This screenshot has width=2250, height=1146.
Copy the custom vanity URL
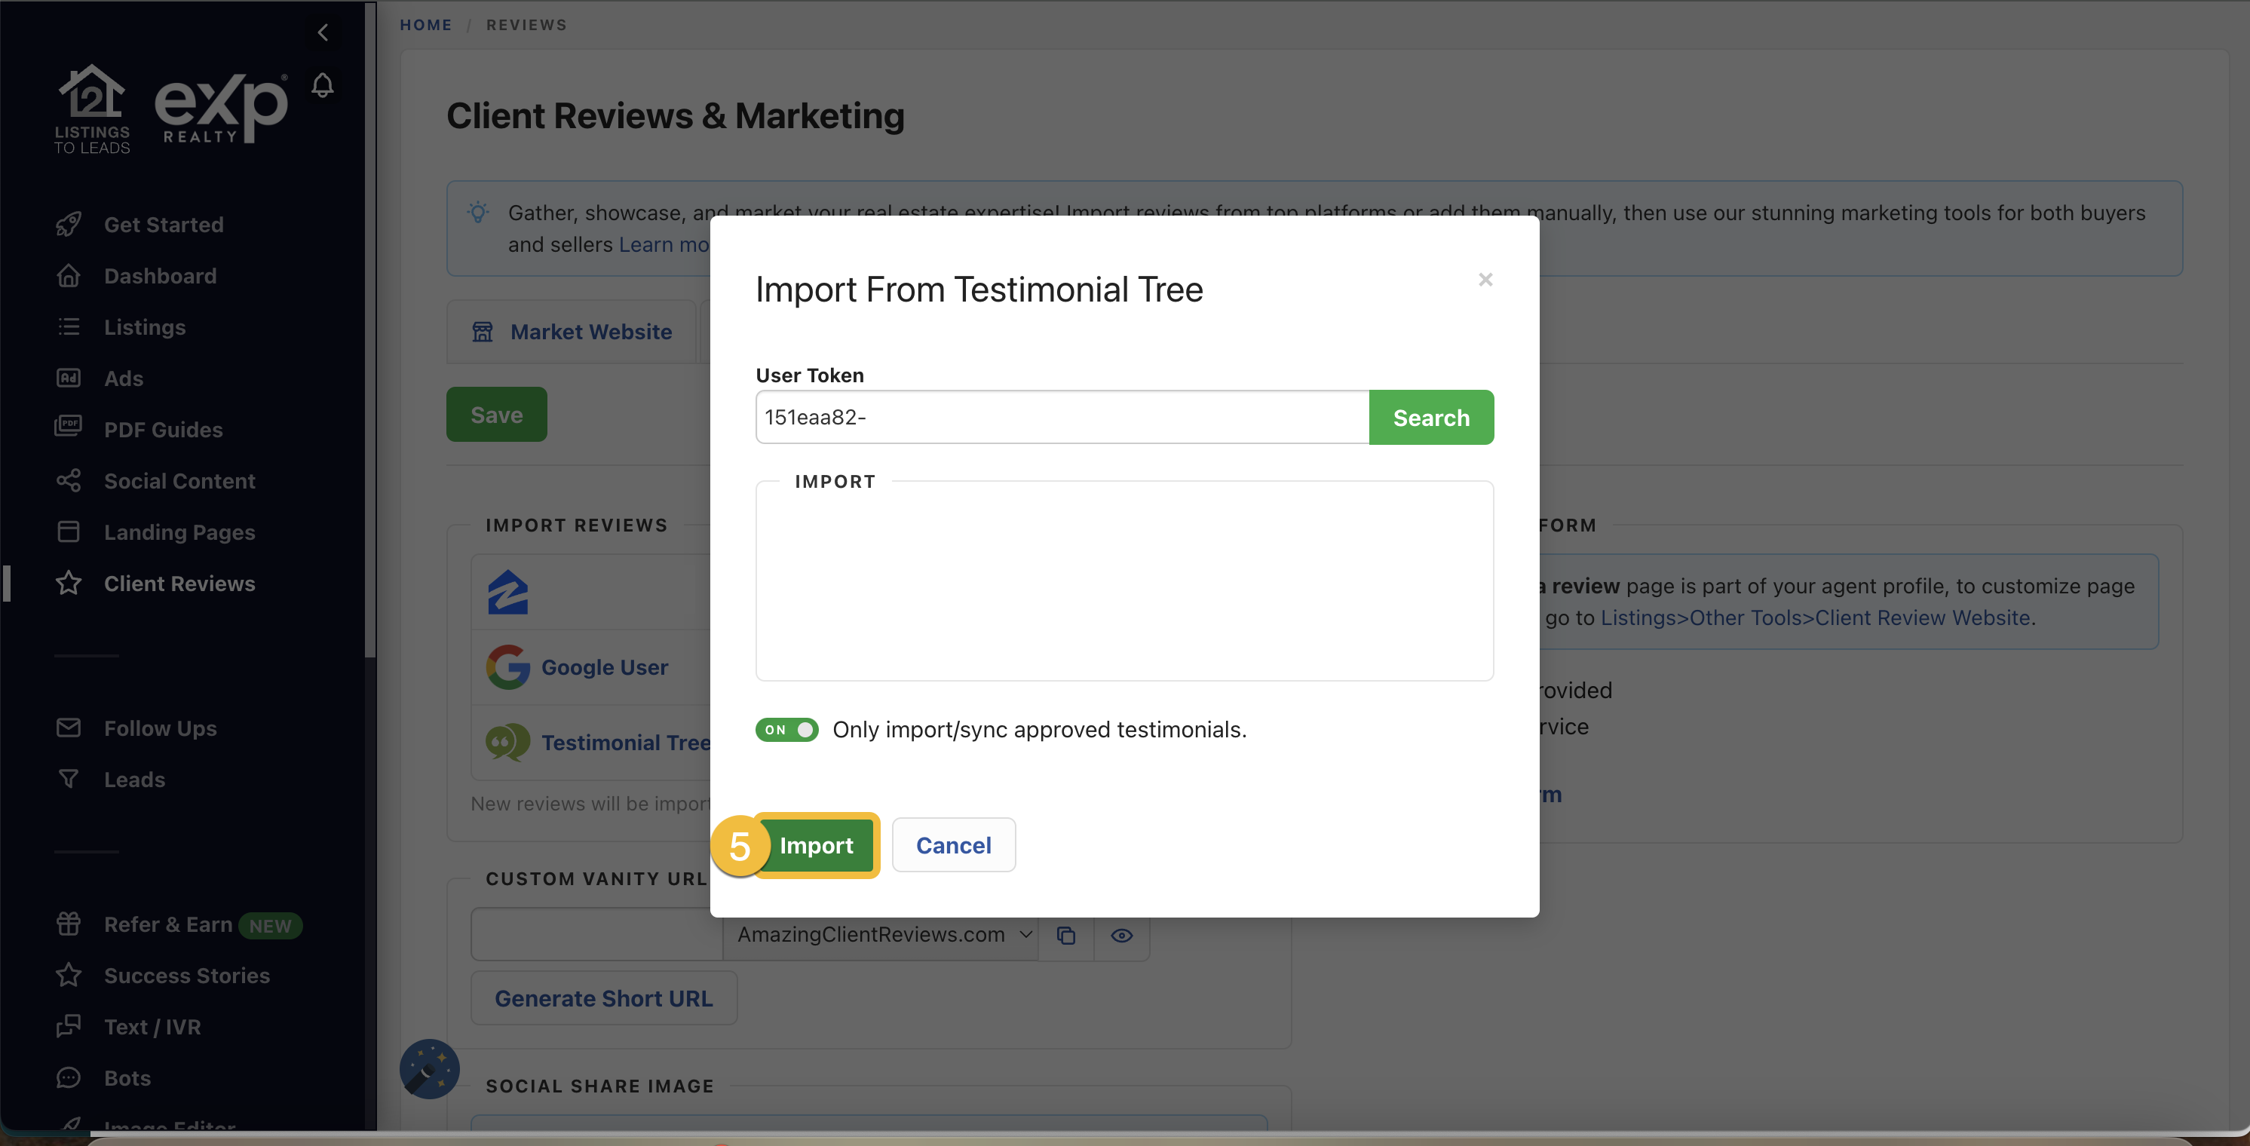click(x=1065, y=935)
